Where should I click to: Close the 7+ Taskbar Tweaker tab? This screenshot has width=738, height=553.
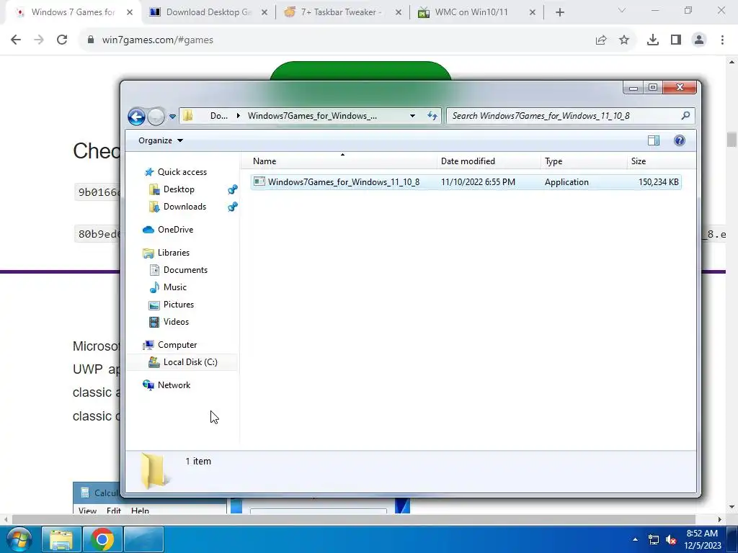[x=398, y=13]
